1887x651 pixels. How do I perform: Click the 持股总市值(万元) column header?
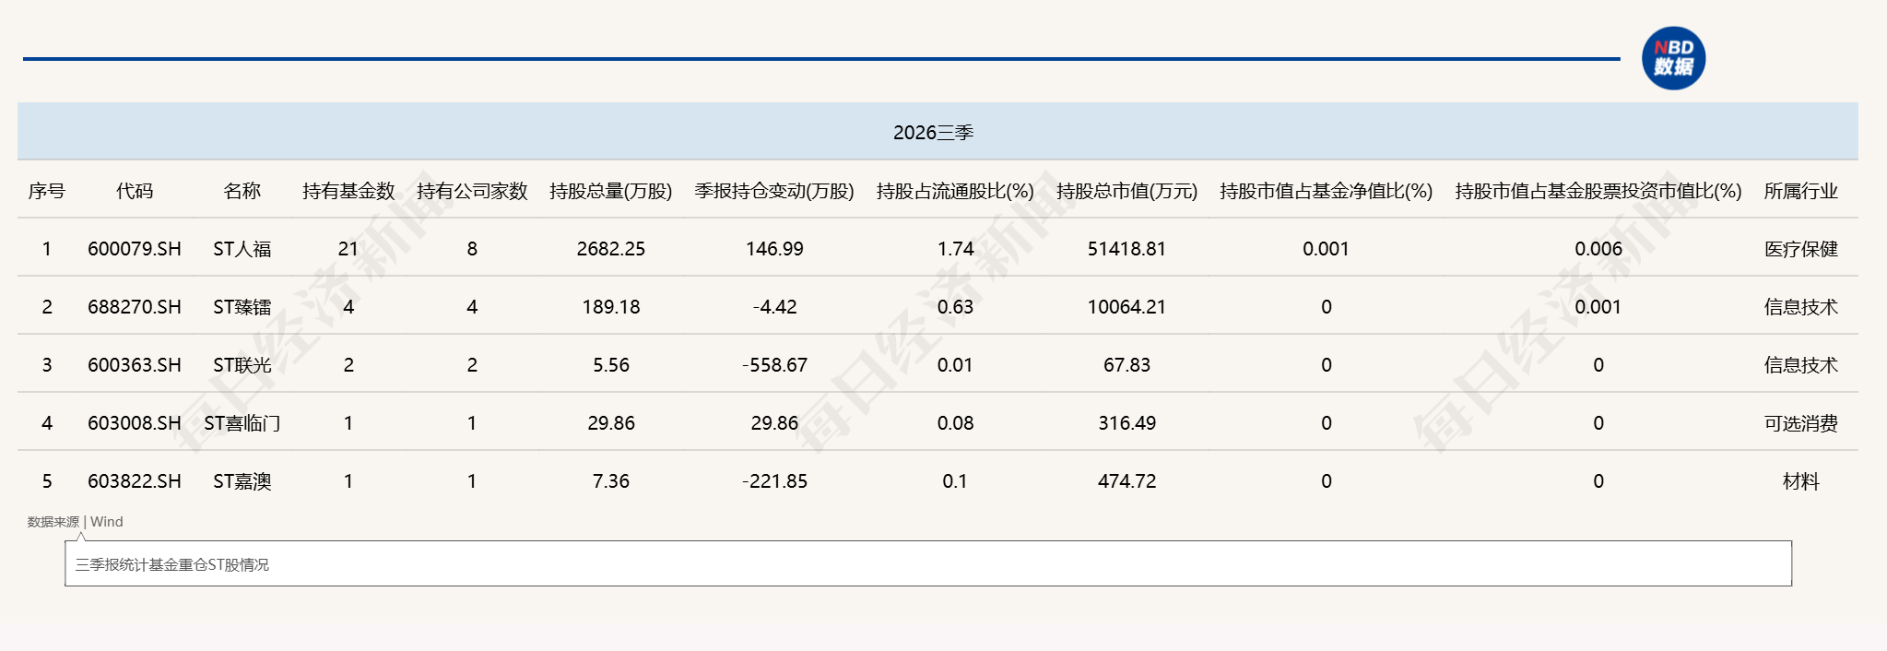tap(1126, 191)
